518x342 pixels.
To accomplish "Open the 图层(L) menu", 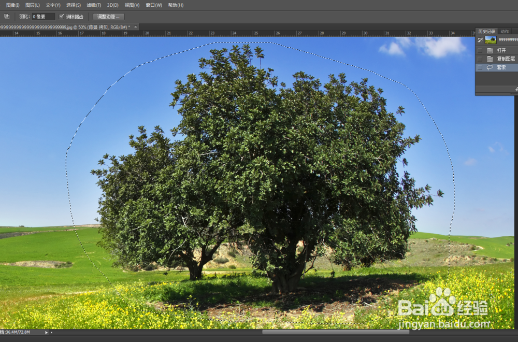I will tap(32, 5).
